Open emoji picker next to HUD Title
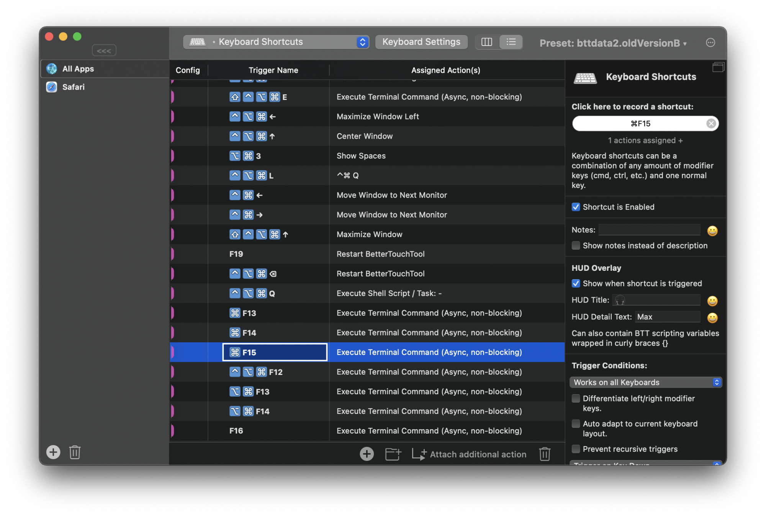 click(x=712, y=301)
